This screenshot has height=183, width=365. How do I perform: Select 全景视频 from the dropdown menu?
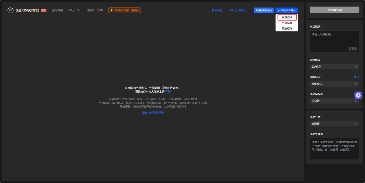[287, 23]
